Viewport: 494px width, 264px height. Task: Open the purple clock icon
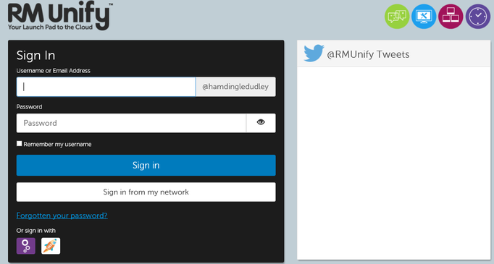478,17
